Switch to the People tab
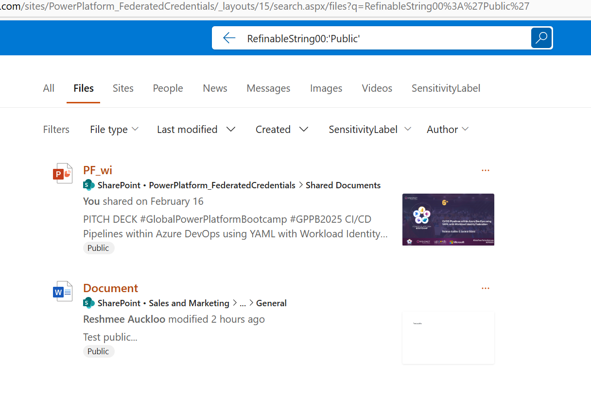591x395 pixels. (168, 88)
